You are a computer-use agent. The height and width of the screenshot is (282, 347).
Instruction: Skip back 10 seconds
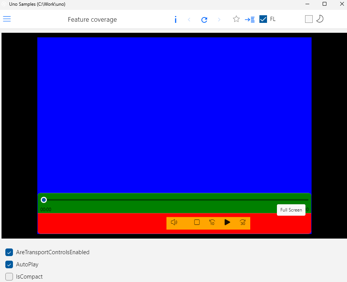point(212,223)
